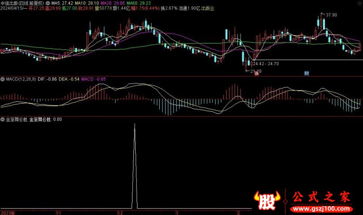Click the tall white signal spike peak
This screenshot has width=363, height=215.
coord(134,124)
